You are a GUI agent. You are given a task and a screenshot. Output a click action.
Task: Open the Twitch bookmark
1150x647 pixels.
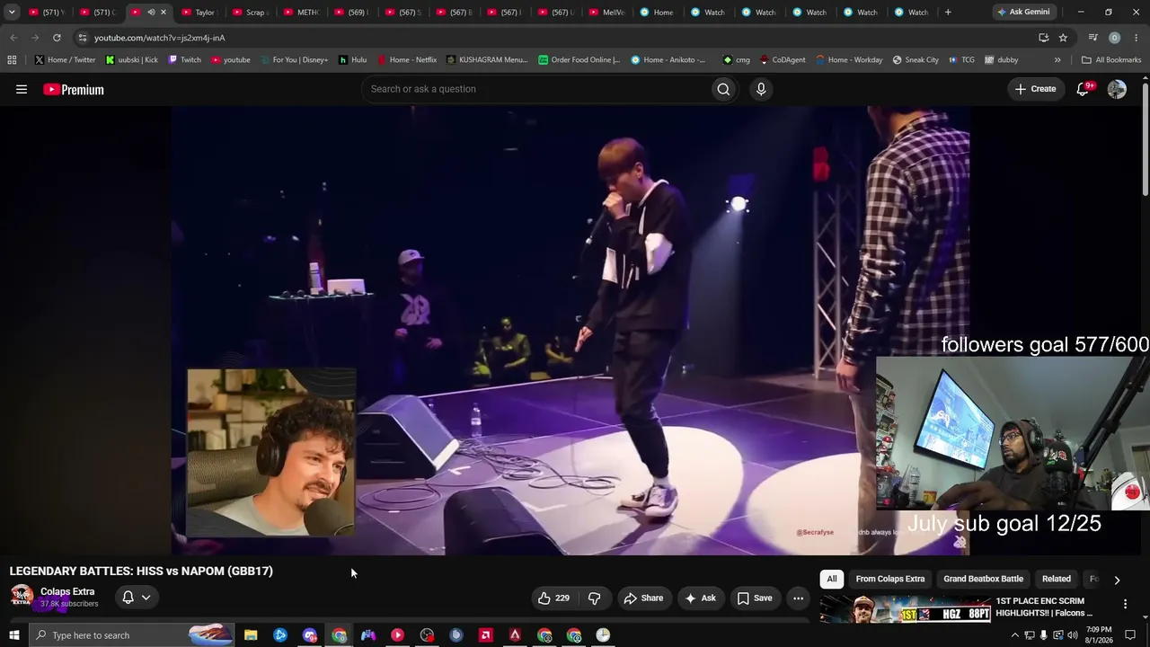pyautogui.click(x=184, y=60)
